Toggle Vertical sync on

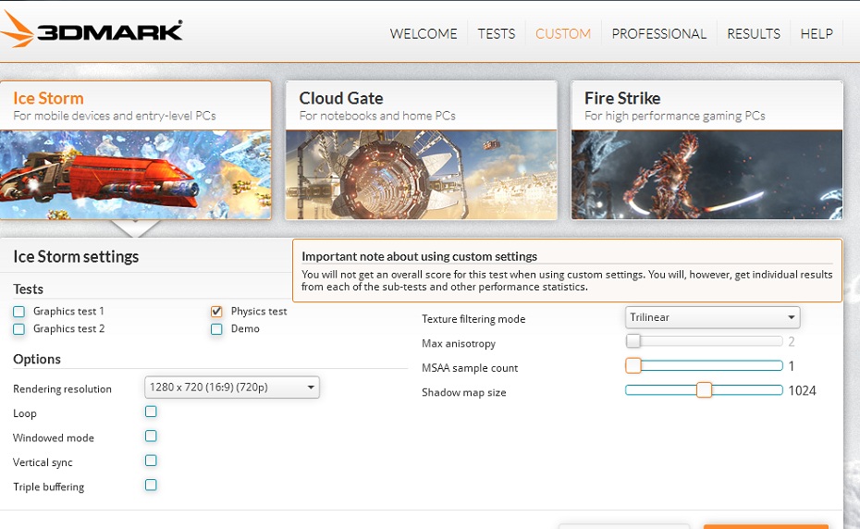pos(151,461)
